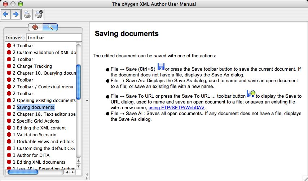Click red bullet beside 'Author for DITA'

point(9,155)
